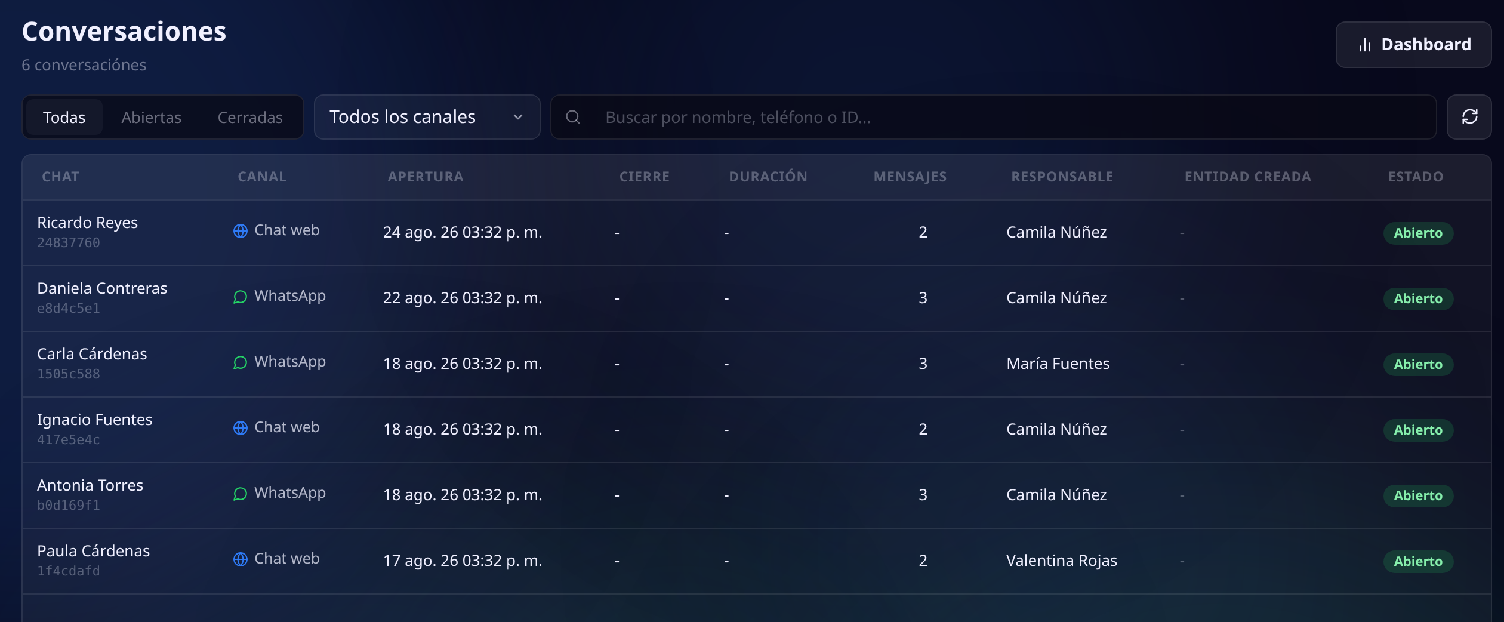Click the RESPONSABLE column header
Viewport: 1504px width, 622px height.
pyautogui.click(x=1062, y=177)
